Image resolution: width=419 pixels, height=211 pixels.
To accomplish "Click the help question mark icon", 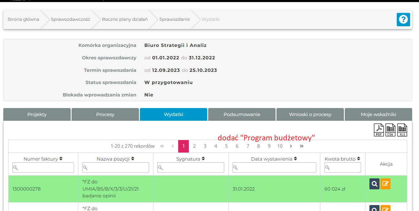I will [403, 20].
